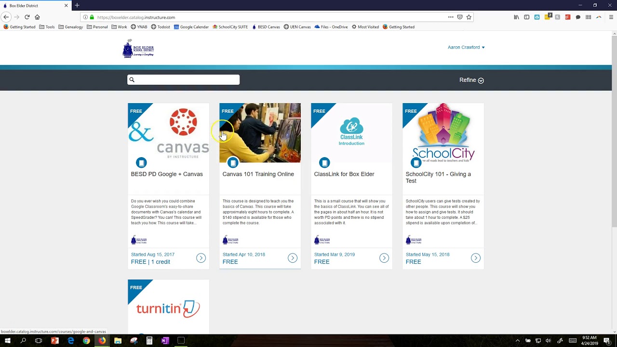The width and height of the screenshot is (617, 347).
Task: Open the Aaron Crawford account dropdown
Action: 466,47
